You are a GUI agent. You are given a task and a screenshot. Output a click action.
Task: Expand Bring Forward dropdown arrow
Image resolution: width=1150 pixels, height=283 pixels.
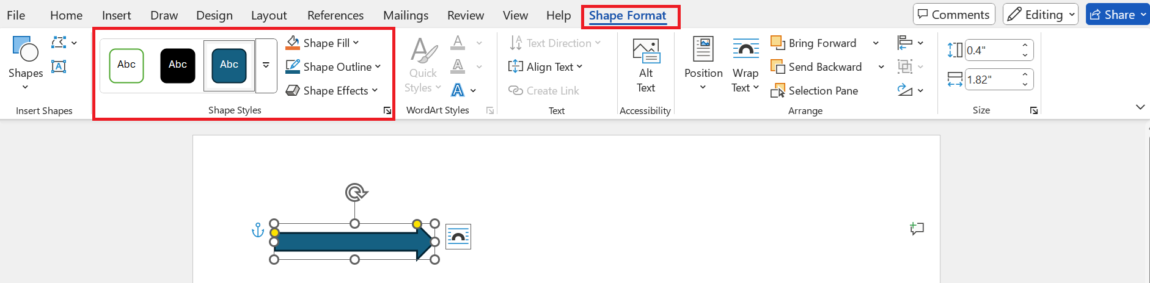tap(876, 43)
